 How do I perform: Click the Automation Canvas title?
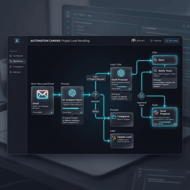[60, 41]
